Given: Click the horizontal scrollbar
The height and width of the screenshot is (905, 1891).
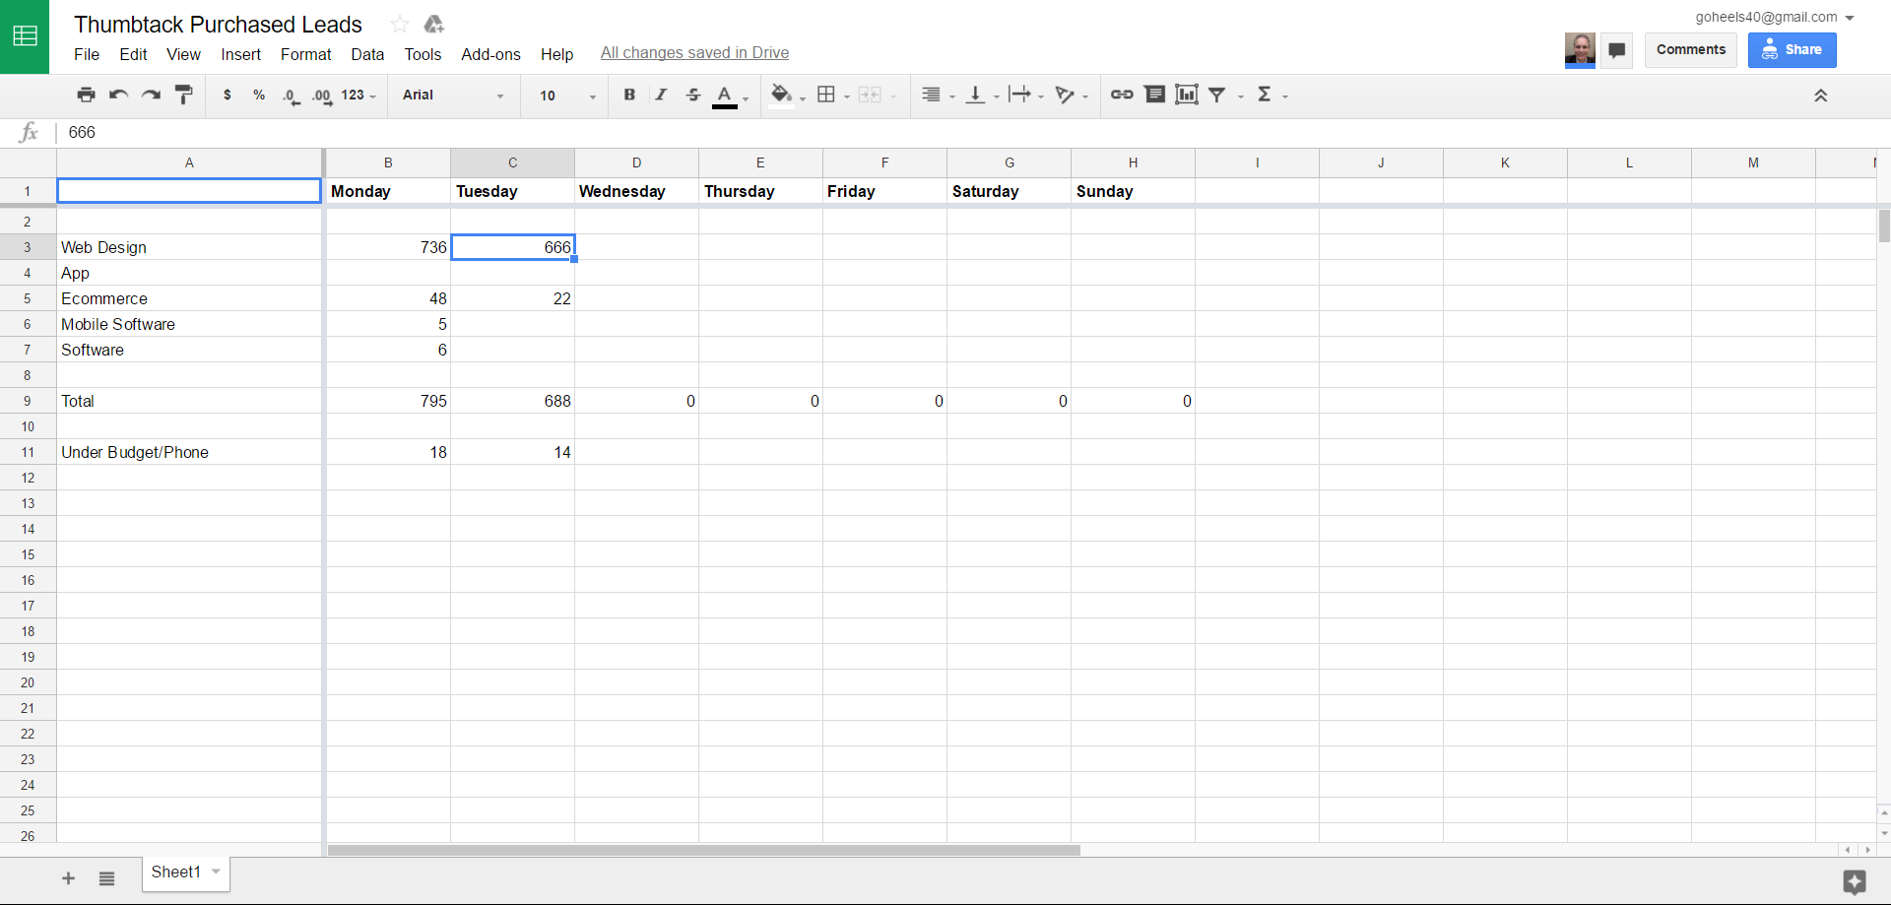Looking at the screenshot, I should (704, 850).
